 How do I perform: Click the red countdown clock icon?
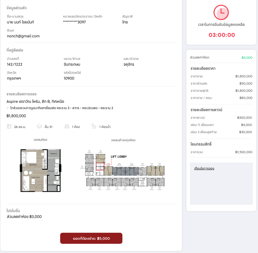tap(221, 12)
